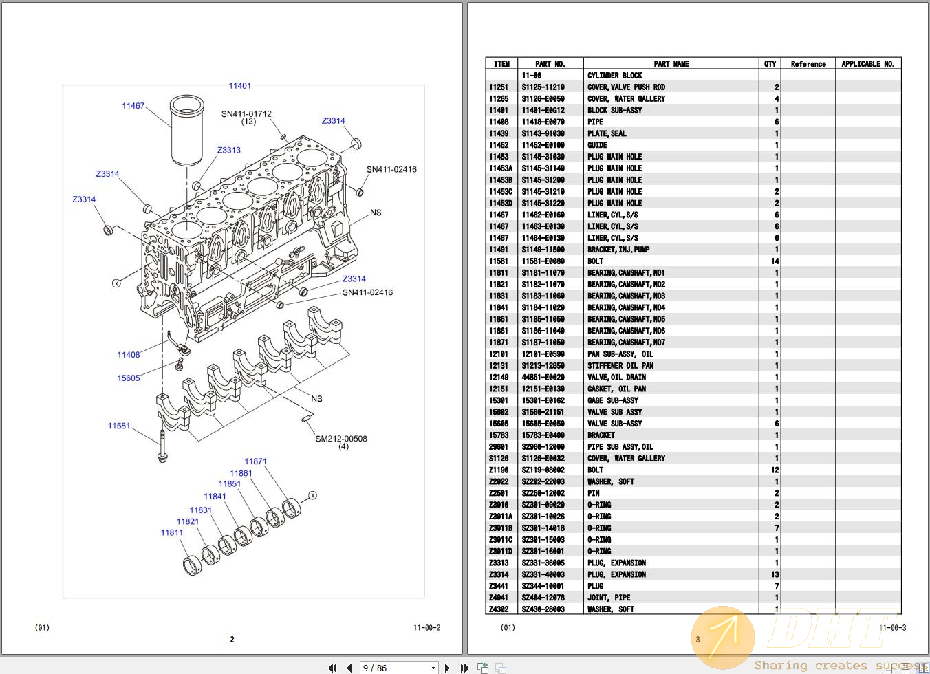The height and width of the screenshot is (674, 930).
Task: Click item number Z1190
Action: point(499,470)
